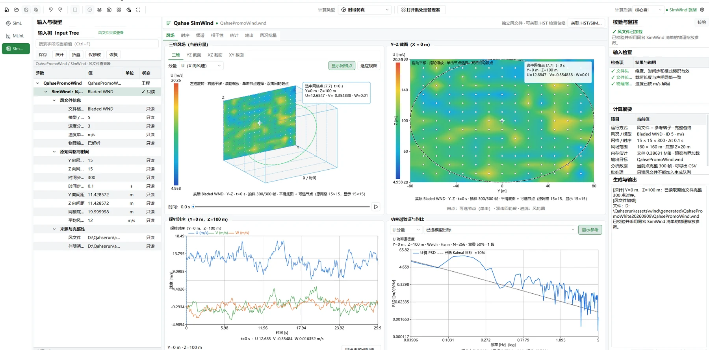Click the center crosshair node in Y-Z section
The image size is (709, 350).
pyautogui.click(x=502, y=121)
